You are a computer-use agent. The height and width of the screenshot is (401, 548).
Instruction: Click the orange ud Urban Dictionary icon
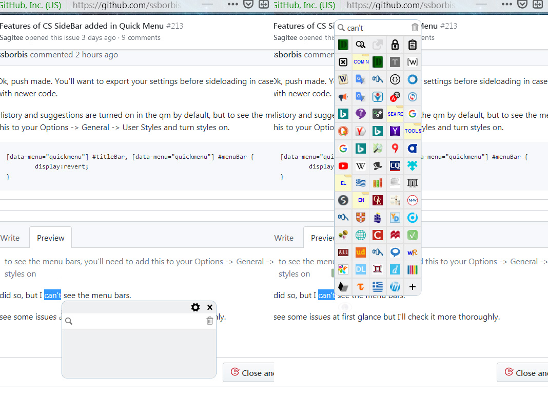(360, 252)
